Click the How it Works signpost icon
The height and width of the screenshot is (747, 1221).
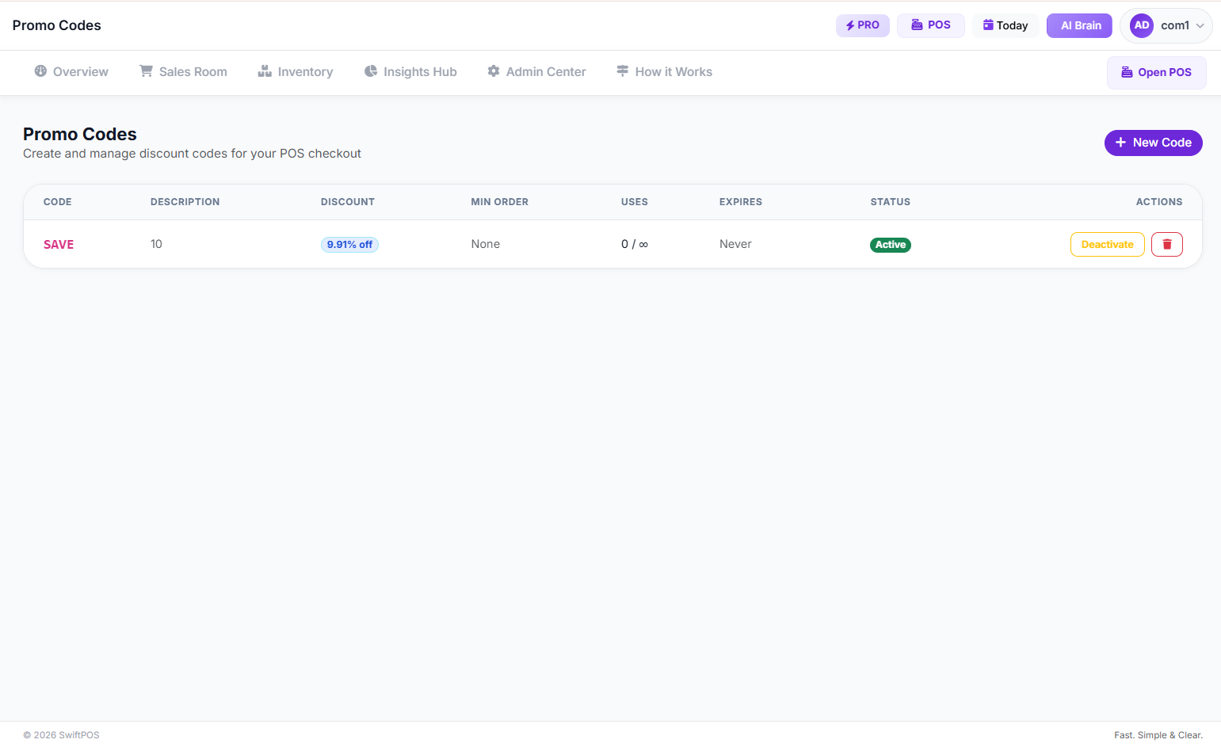click(623, 71)
